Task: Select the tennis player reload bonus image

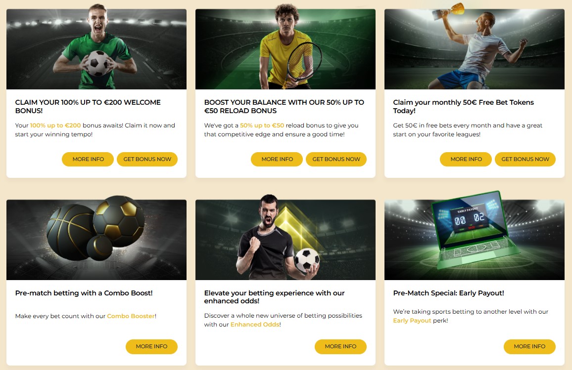Action: (x=286, y=49)
